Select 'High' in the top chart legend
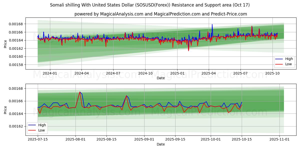This screenshot has width=300, height=150. click(x=289, y=59)
